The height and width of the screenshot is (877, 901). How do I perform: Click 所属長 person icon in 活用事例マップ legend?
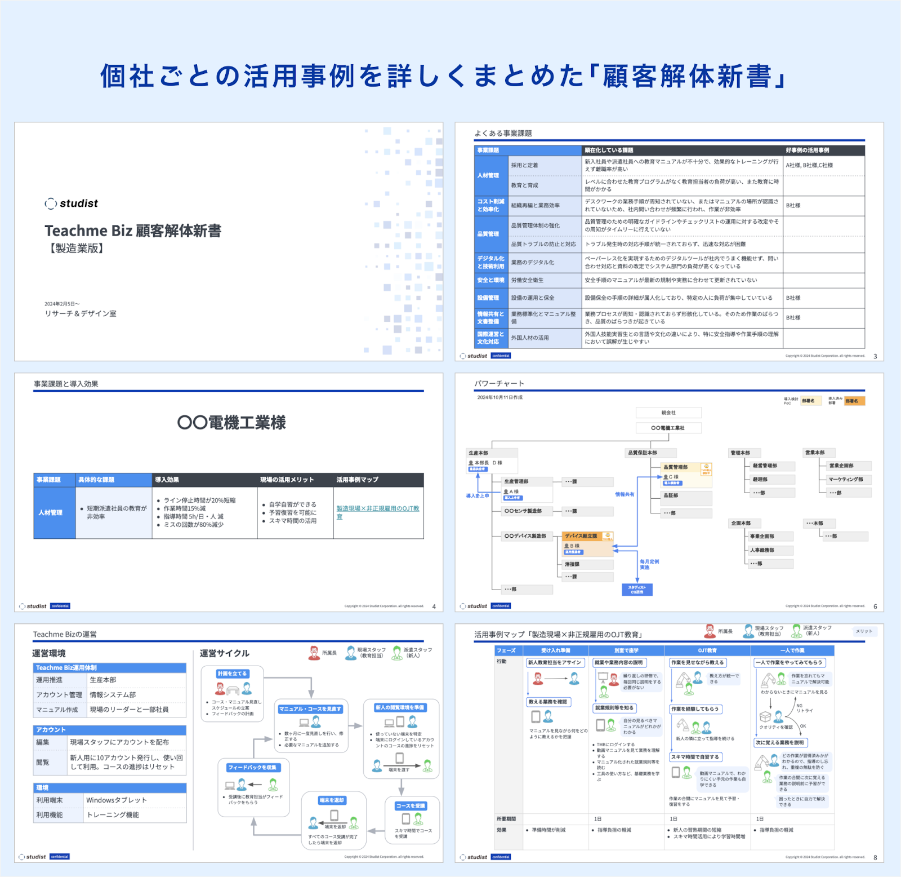710,631
